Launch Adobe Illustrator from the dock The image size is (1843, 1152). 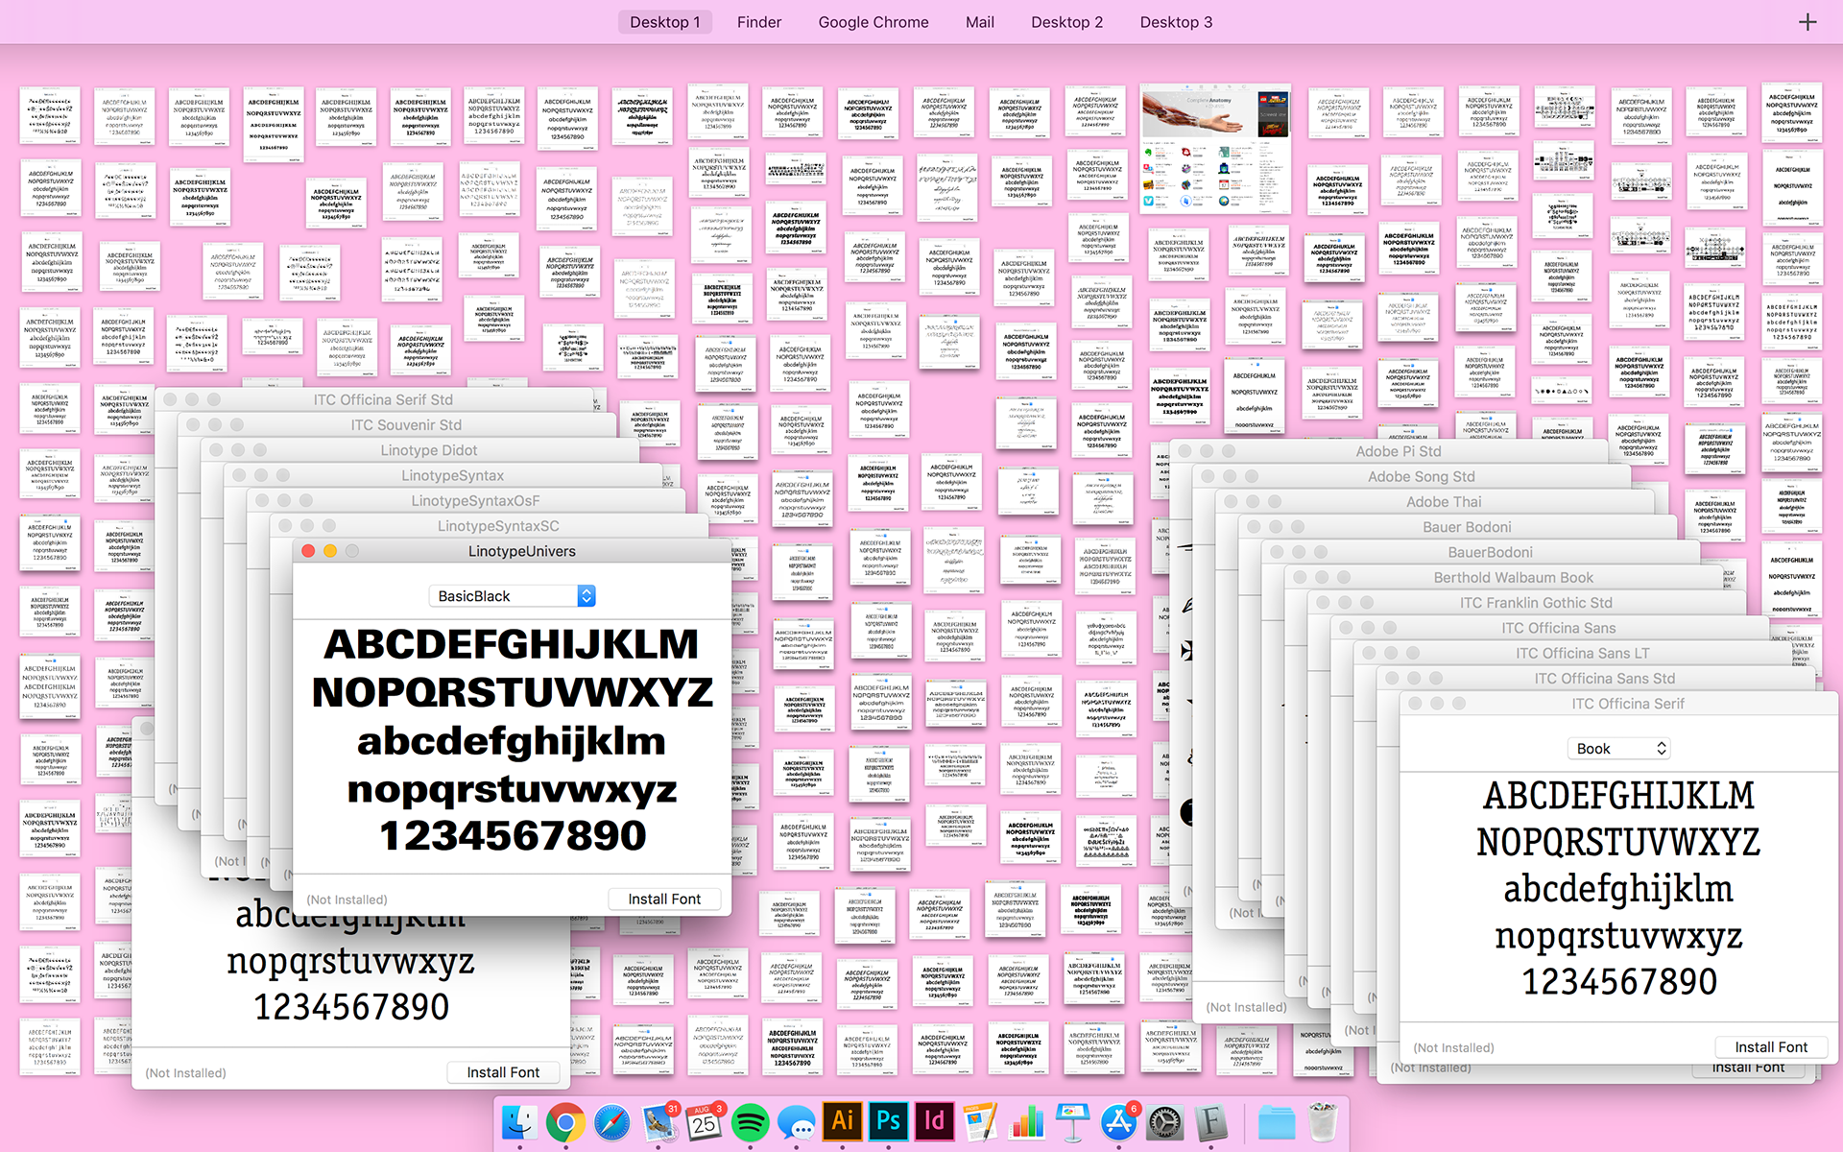(x=843, y=1121)
